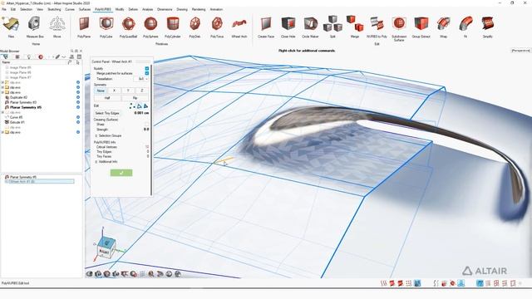The width and height of the screenshot is (532, 299).
Task: Use the Merge tool
Action: click(355, 27)
